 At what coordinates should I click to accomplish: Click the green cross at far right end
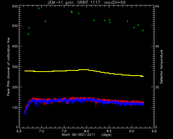point(143,30)
